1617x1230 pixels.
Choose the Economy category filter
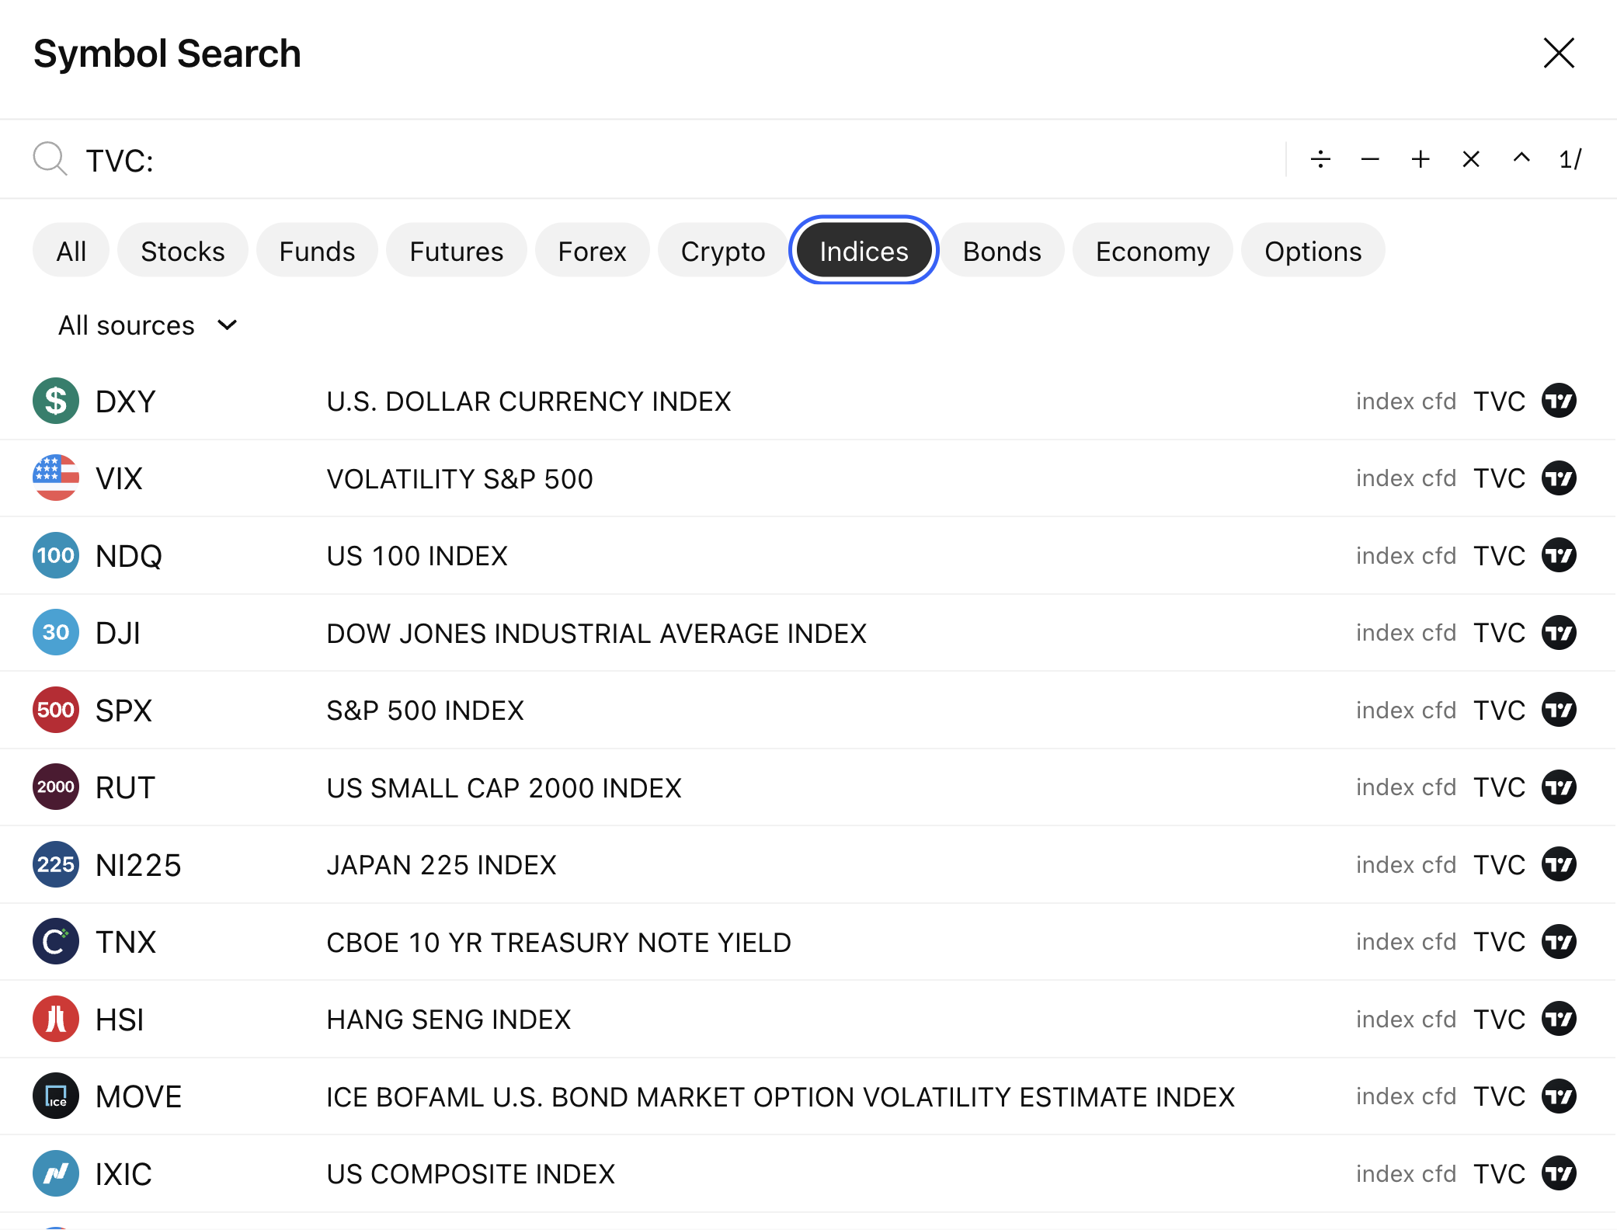(1152, 251)
